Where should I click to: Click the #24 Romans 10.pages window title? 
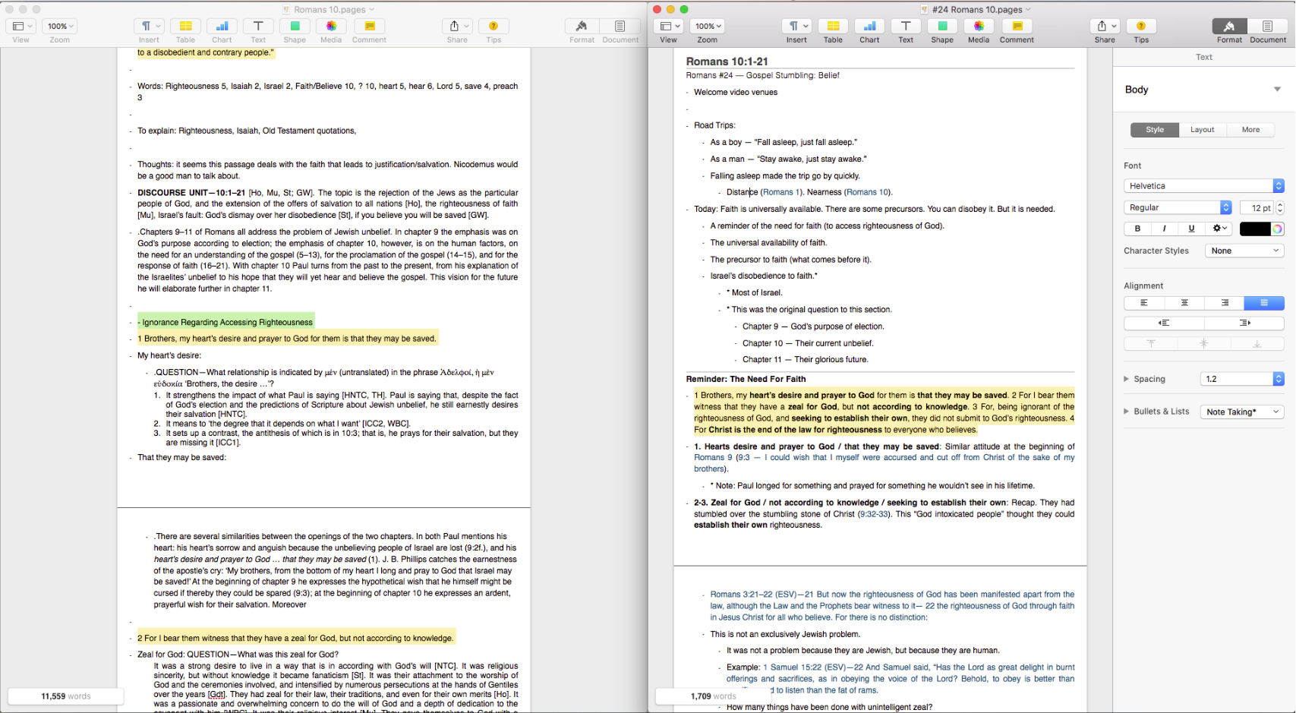pyautogui.click(x=976, y=9)
